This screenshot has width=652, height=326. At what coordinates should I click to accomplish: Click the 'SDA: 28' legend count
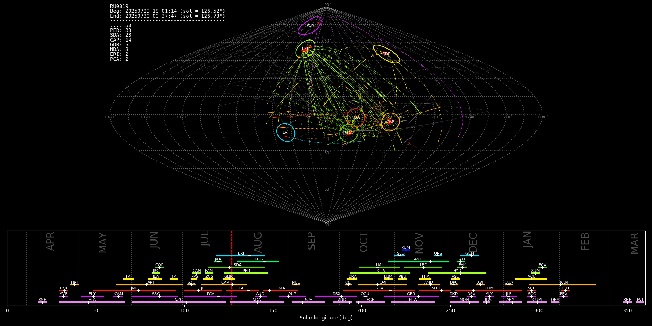pos(121,35)
